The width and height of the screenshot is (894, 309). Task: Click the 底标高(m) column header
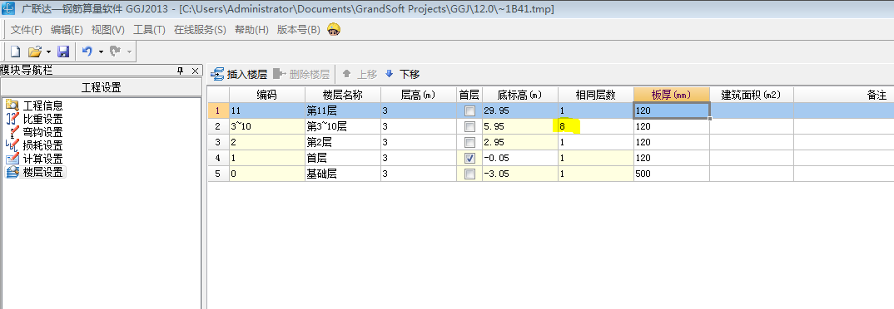tap(519, 95)
